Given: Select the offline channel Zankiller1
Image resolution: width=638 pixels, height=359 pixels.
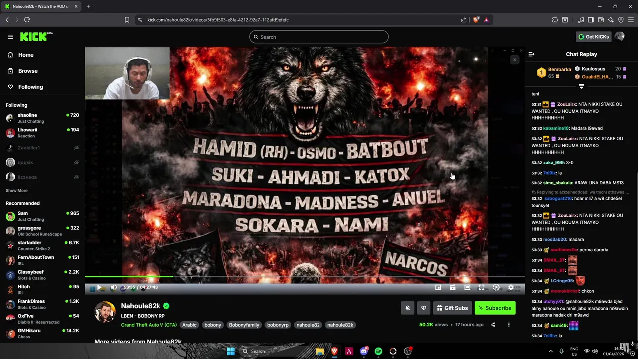Looking at the screenshot, I should pyautogui.click(x=42, y=148).
